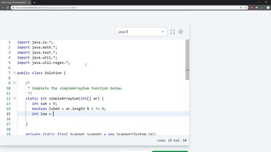Click the 'public class Solution {' line

[x=41, y=73]
